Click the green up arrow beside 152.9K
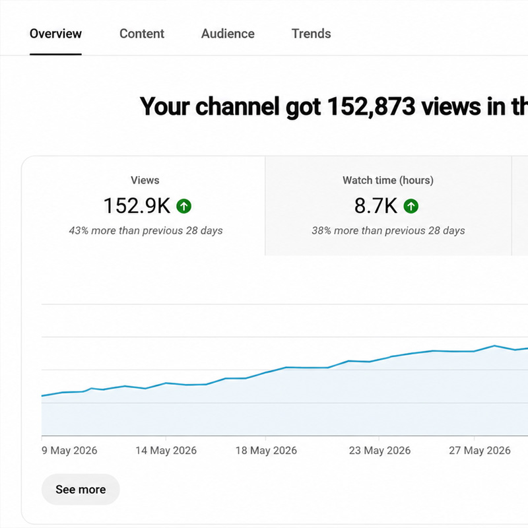The height and width of the screenshot is (528, 528). pos(184,206)
